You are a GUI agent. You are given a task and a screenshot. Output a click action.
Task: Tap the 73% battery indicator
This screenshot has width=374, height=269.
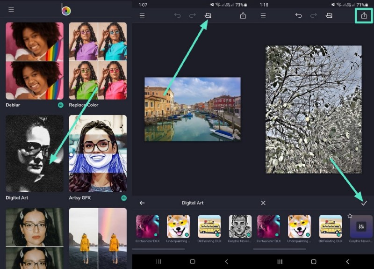coord(241,5)
